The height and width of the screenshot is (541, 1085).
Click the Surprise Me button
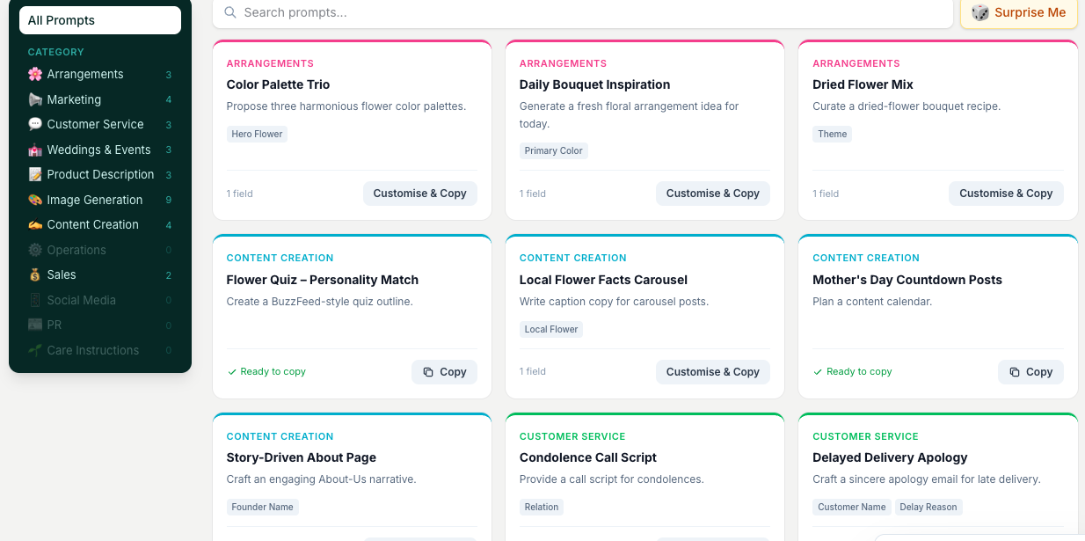coord(1019,12)
